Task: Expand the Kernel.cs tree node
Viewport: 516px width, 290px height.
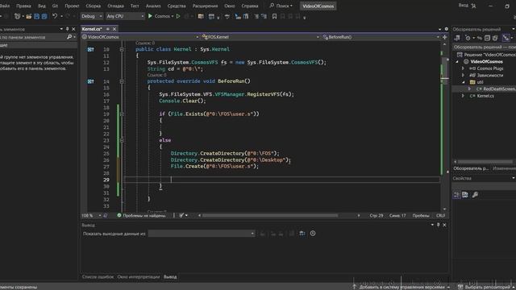Action: (x=463, y=96)
